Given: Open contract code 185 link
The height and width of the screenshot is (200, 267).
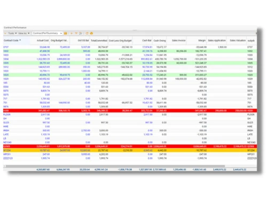Looking at the screenshot, I should pos(5,83).
